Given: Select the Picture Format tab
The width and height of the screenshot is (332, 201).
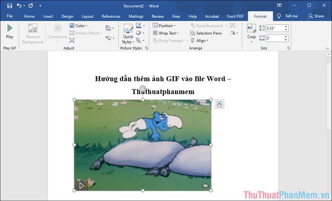Looking at the screenshot, I should [260, 16].
